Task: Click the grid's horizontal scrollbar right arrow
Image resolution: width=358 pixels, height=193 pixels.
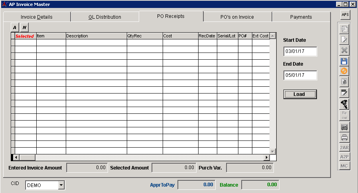Action: [266, 157]
